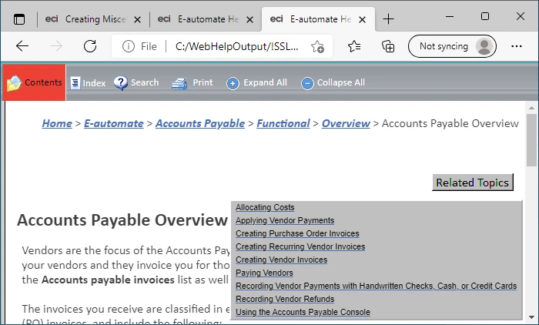
Task: Click the vertical scrollbar thumb
Action: tap(532, 140)
